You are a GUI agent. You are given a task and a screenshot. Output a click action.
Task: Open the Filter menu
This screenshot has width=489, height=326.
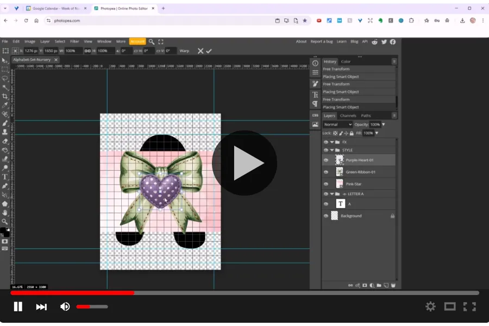coord(74,41)
